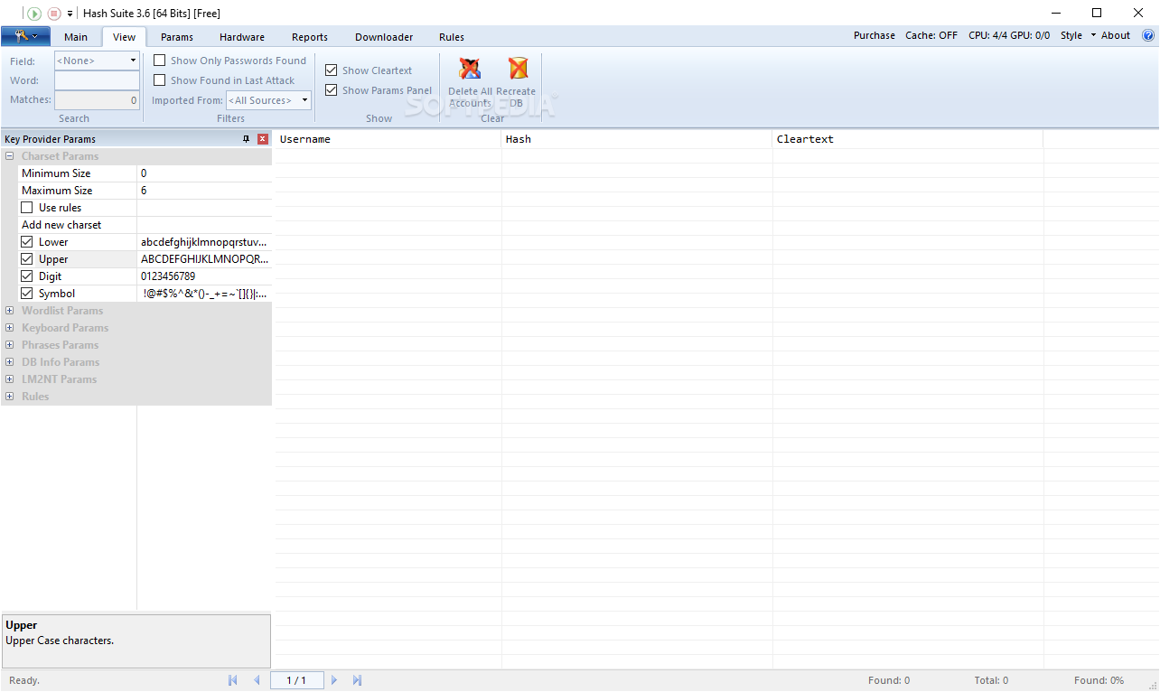Enable Show Found in Last Attack
This screenshot has width=1160, height=692.
coord(160,80)
